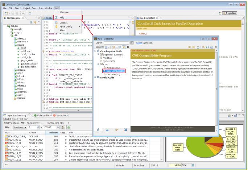Maximize the Help contents pane
248x170 pixels.
tap(128, 47)
